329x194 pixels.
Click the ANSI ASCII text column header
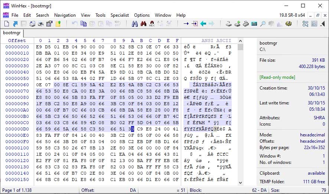216,41
